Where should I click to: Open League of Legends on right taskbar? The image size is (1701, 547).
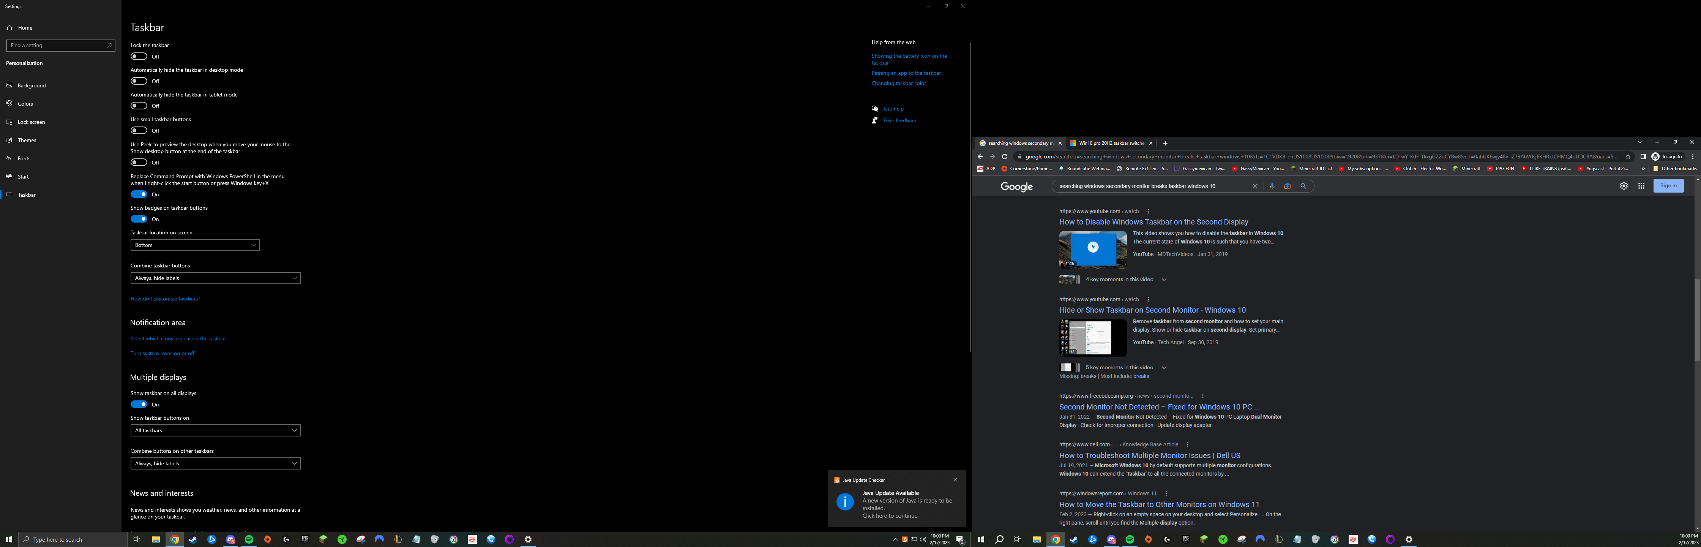[x=1278, y=539]
